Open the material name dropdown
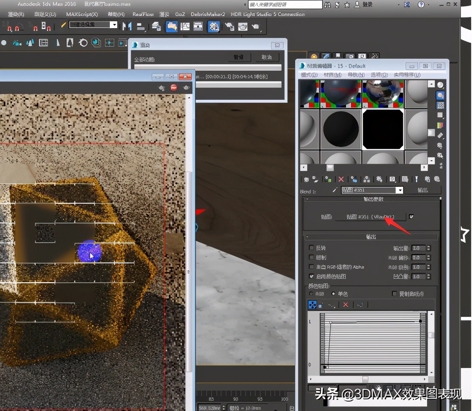This screenshot has height=411, width=472. pos(400,190)
